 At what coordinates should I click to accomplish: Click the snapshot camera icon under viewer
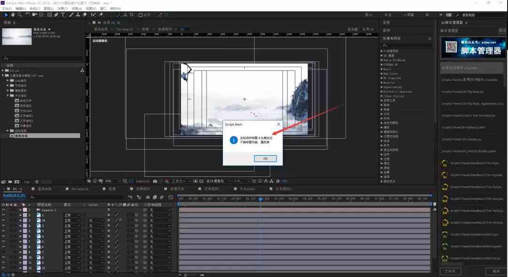155,181
